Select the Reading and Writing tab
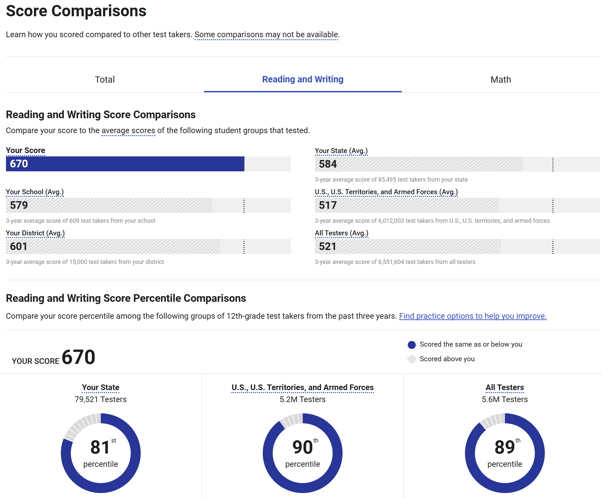The image size is (602, 498). tap(303, 79)
